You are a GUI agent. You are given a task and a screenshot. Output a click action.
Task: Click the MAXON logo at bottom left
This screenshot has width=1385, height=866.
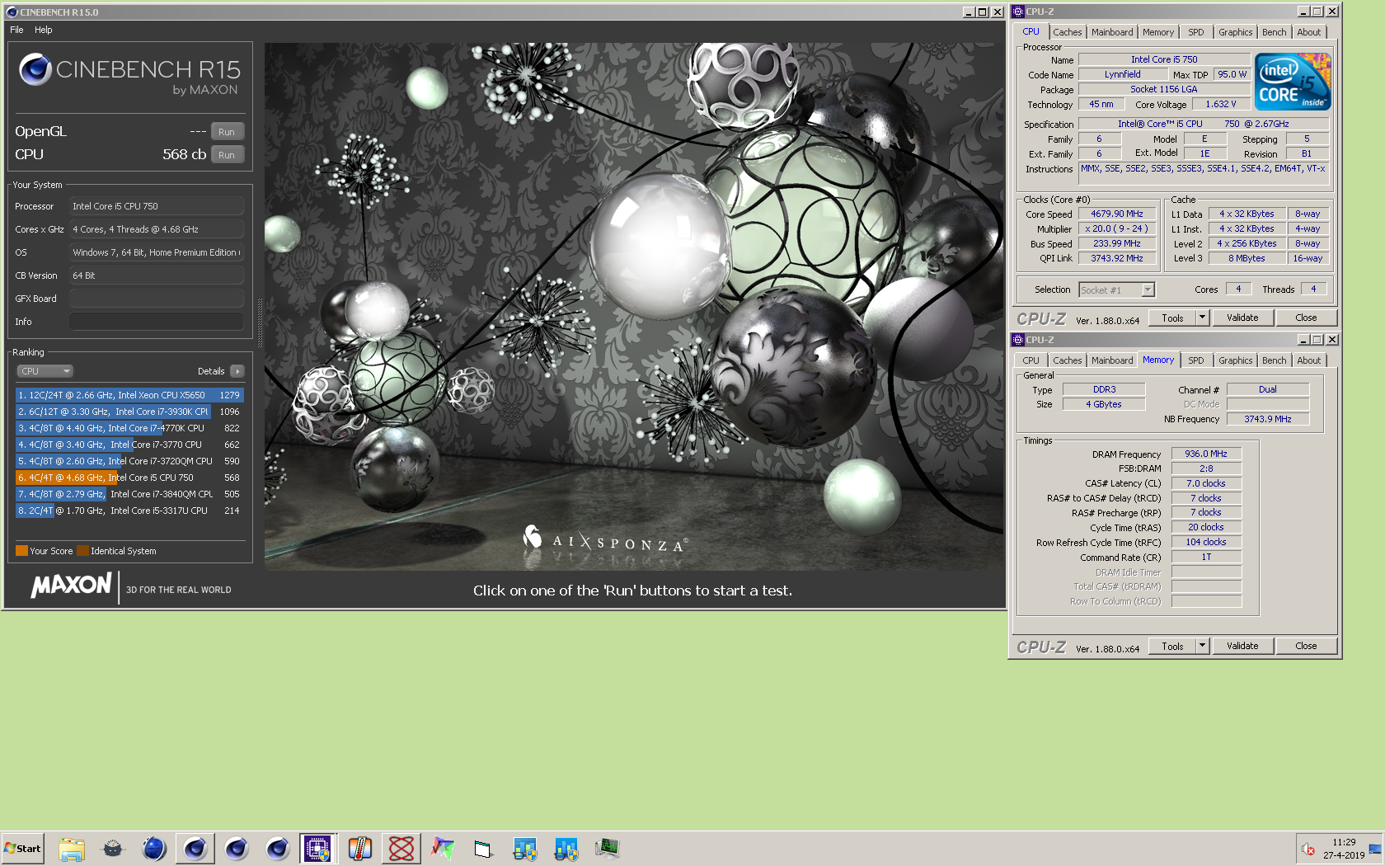pos(71,586)
